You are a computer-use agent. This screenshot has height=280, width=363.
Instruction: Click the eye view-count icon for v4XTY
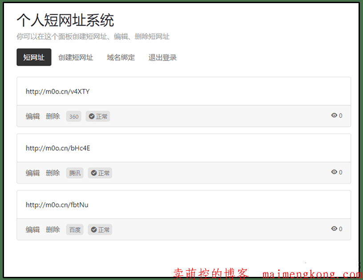(334, 115)
